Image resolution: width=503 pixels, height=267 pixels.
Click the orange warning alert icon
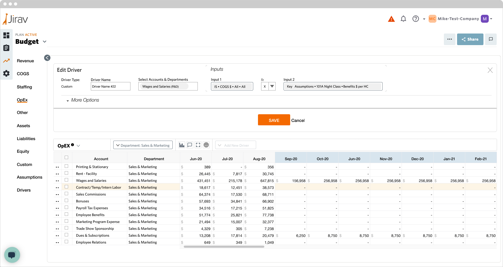(391, 19)
